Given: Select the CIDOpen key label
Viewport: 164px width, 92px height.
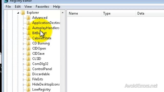Looking at the screenshot, I should coord(39,48).
